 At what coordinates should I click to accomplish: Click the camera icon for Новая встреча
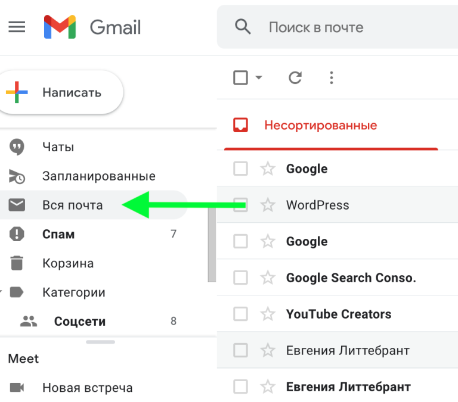coord(17,388)
